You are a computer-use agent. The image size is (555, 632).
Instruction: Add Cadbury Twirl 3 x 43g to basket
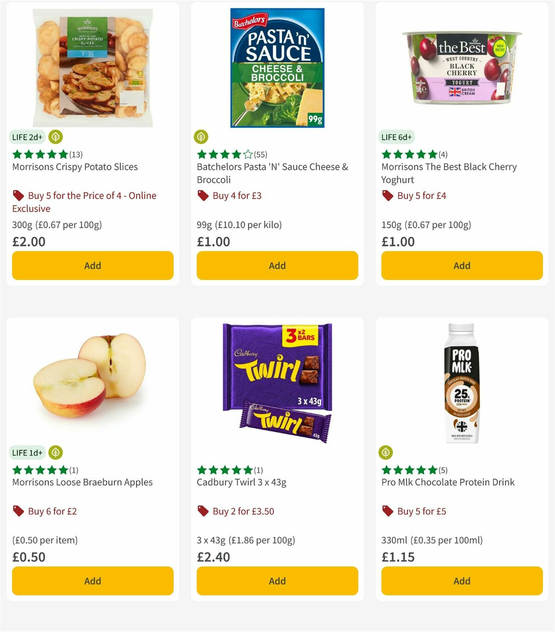pos(277,581)
